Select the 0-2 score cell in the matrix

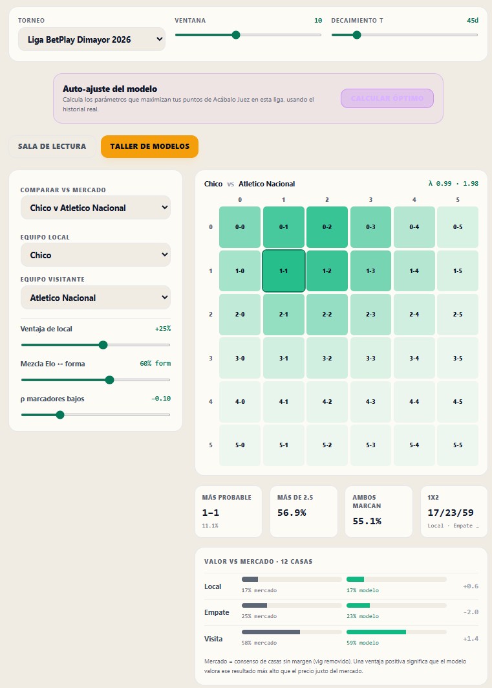[x=327, y=227]
